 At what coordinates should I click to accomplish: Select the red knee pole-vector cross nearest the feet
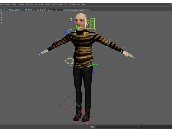pyautogui.click(x=70, y=107)
